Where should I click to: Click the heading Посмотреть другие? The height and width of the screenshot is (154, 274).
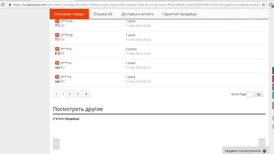tap(78, 109)
